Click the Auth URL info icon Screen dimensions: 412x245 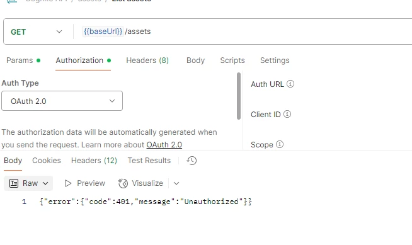tap(290, 84)
